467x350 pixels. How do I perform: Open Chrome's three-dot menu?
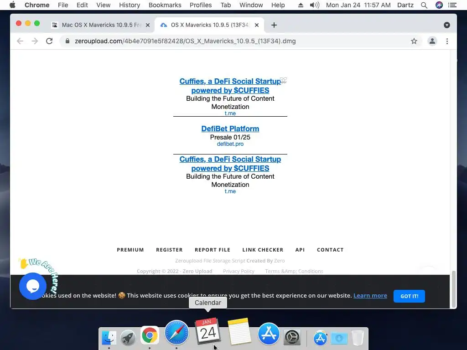click(x=447, y=41)
